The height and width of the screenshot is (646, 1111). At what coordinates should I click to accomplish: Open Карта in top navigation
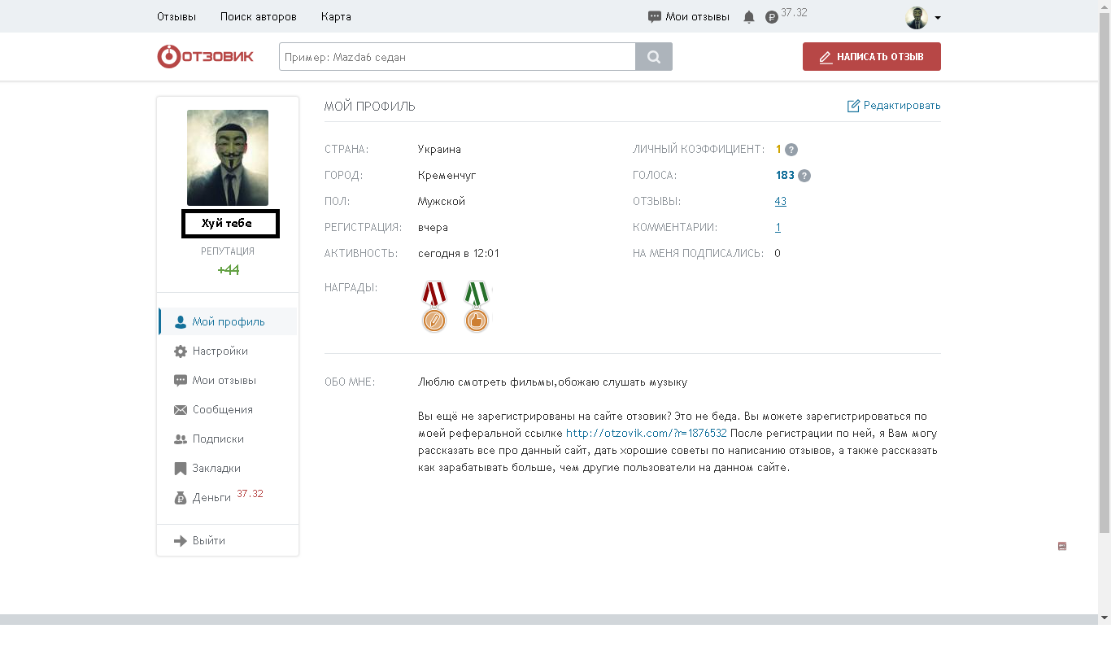click(x=336, y=16)
